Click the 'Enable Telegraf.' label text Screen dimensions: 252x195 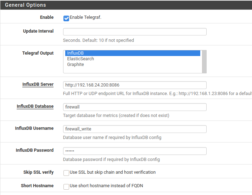85,17
